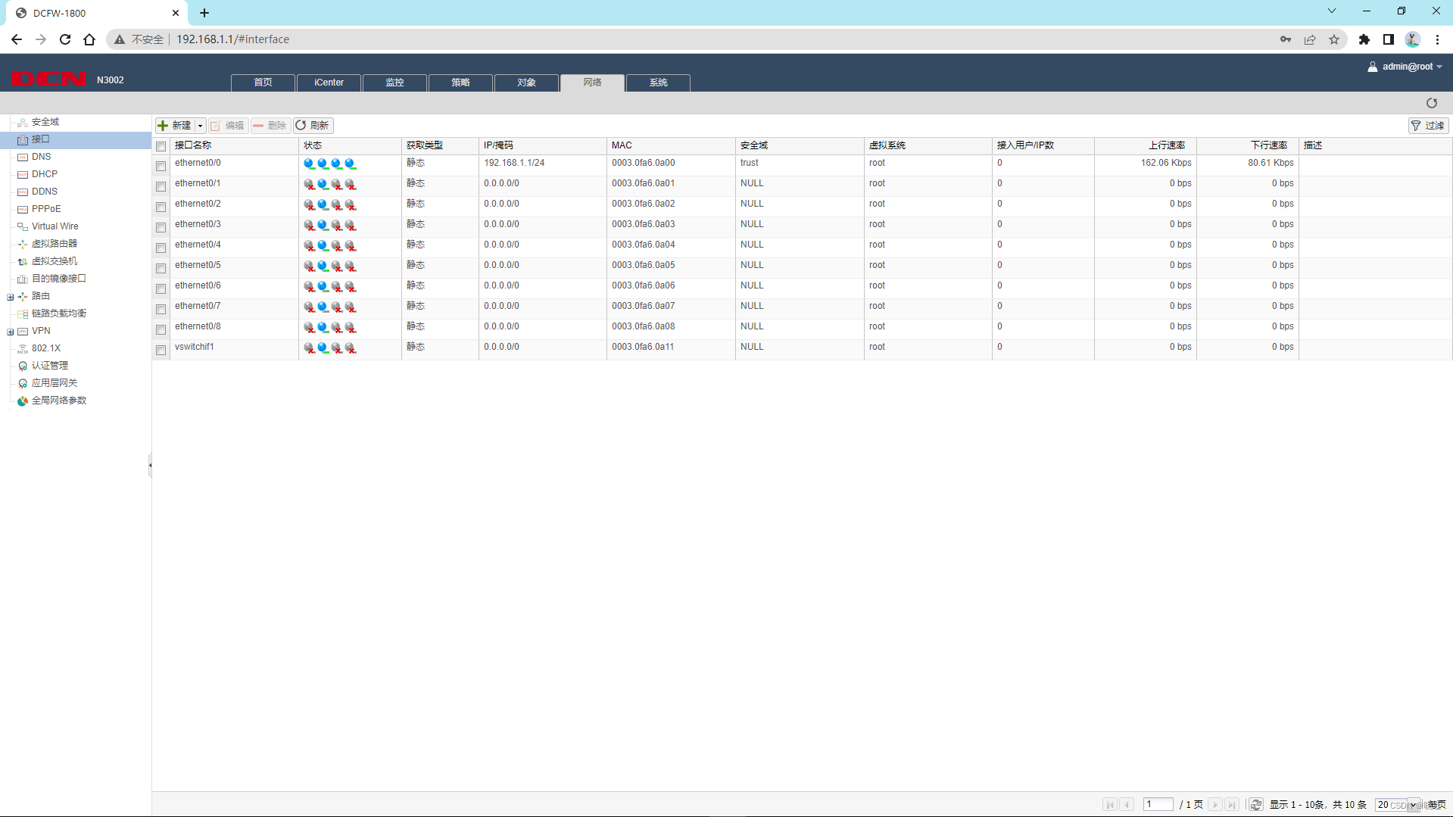Check the ethernet0/2 row checkbox
Screen dimensions: 1453x817
coord(161,207)
